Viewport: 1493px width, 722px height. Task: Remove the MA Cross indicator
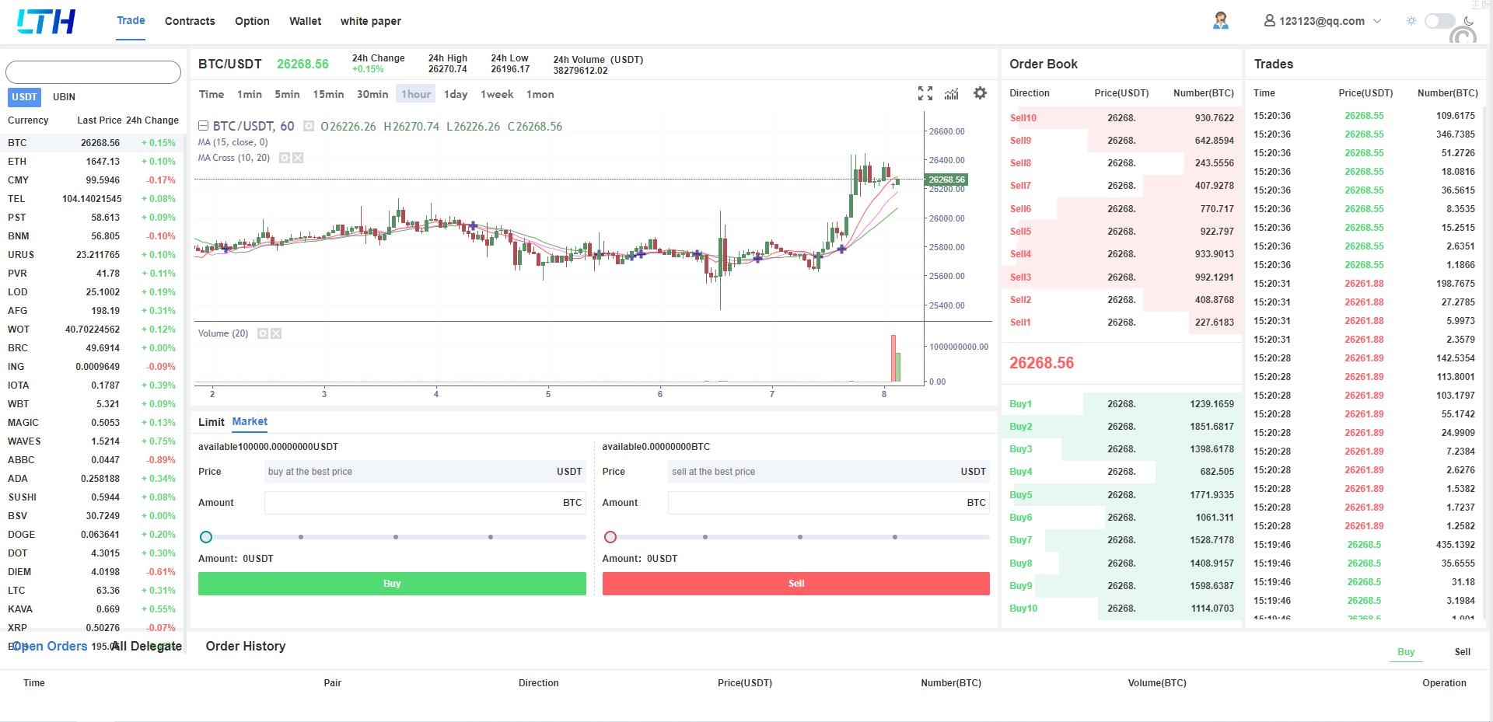(298, 158)
